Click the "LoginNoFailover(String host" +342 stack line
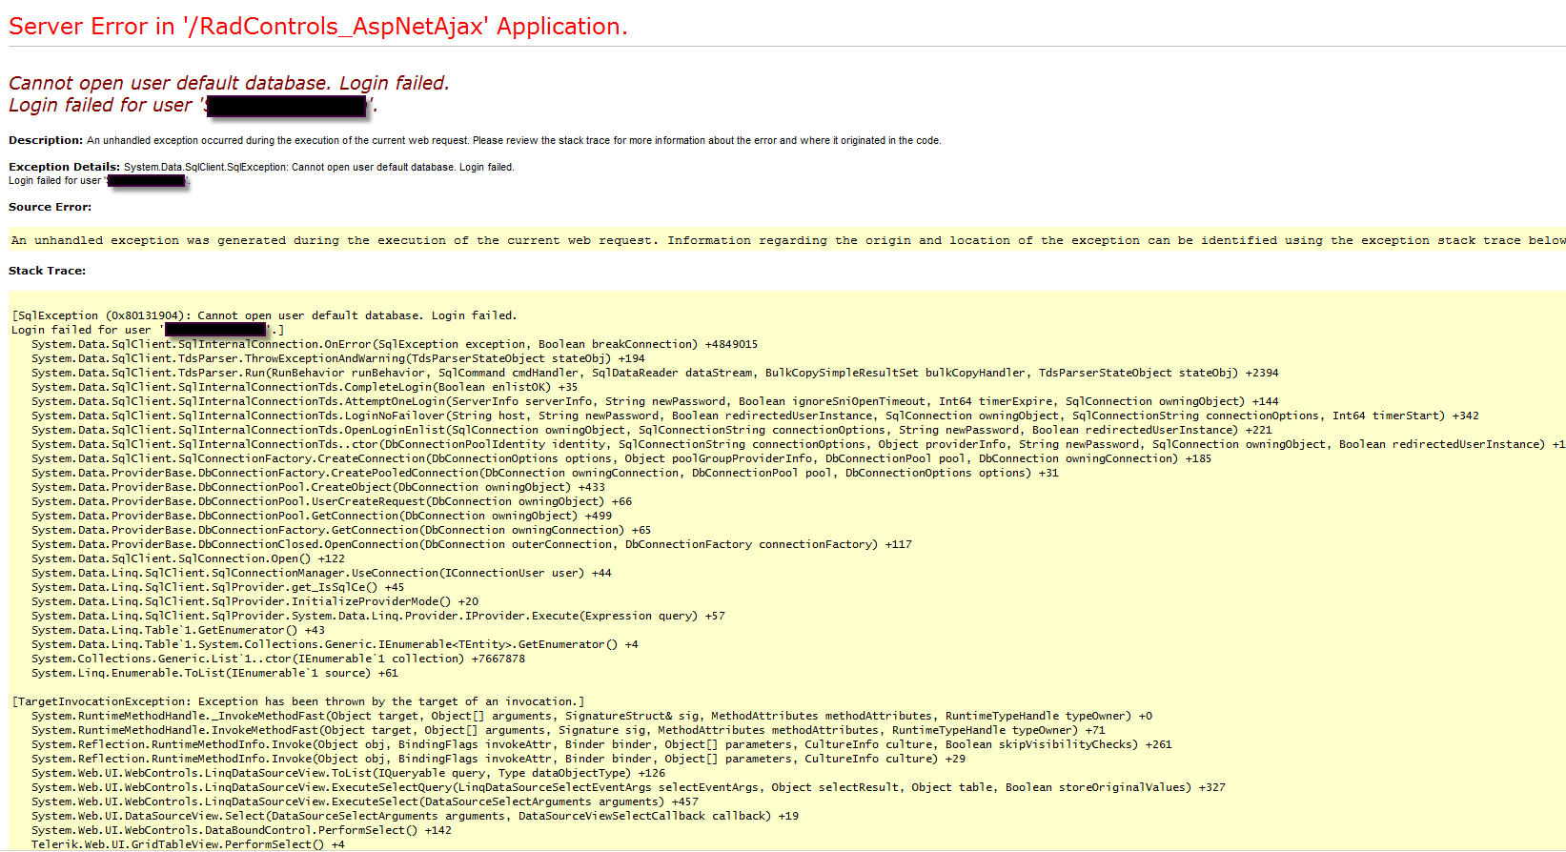This screenshot has width=1566, height=852. [x=755, y=416]
